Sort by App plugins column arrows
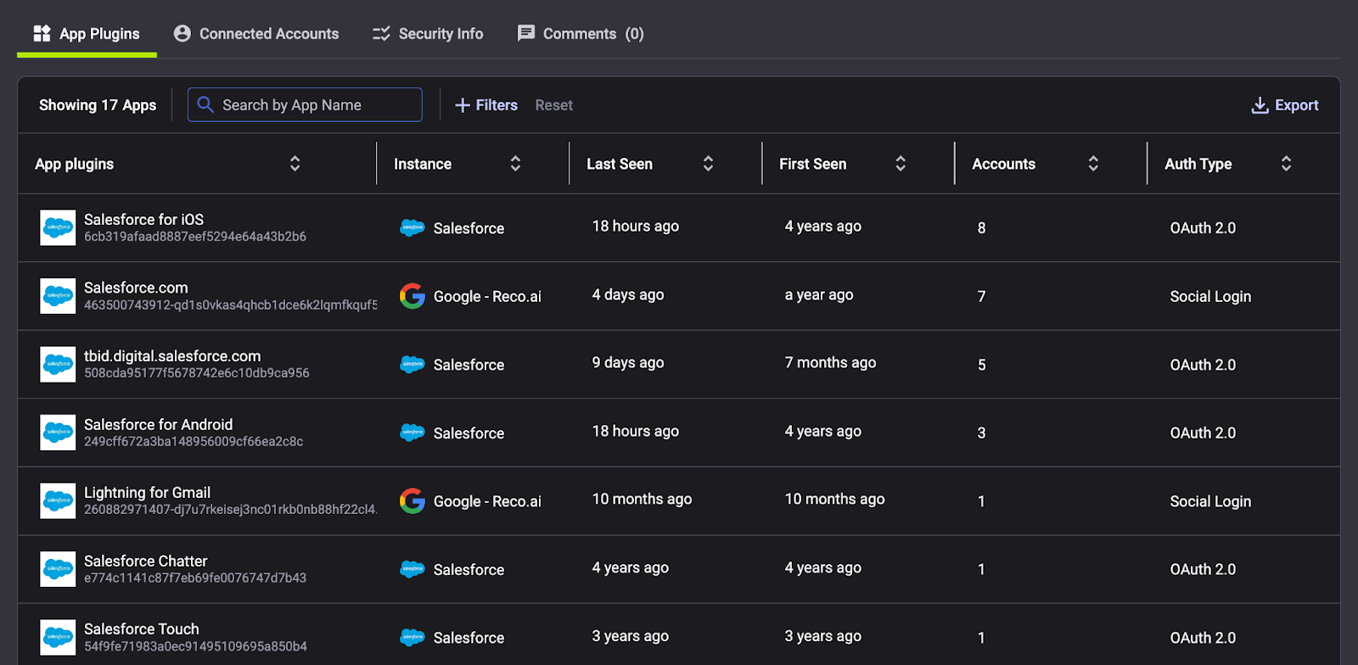1358x665 pixels. point(295,164)
